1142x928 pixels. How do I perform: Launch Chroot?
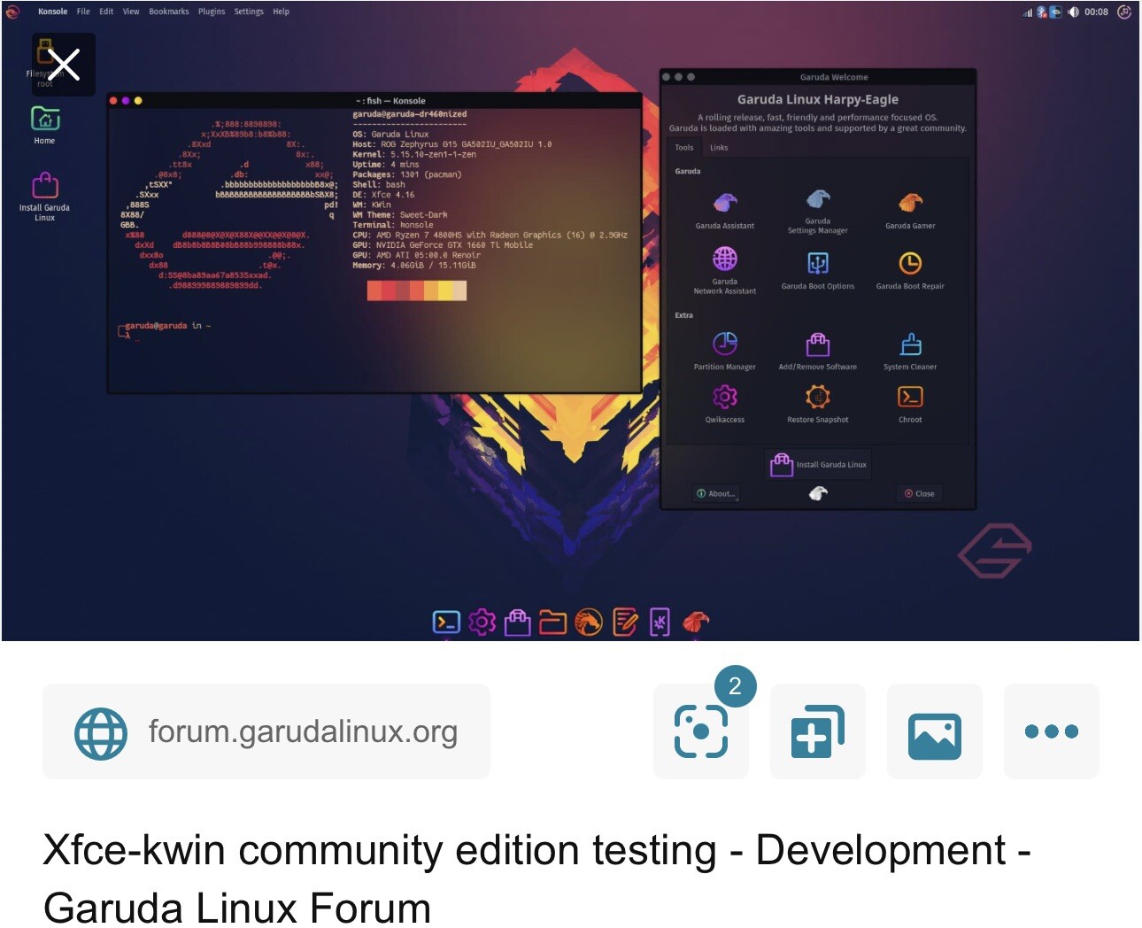[x=910, y=404]
